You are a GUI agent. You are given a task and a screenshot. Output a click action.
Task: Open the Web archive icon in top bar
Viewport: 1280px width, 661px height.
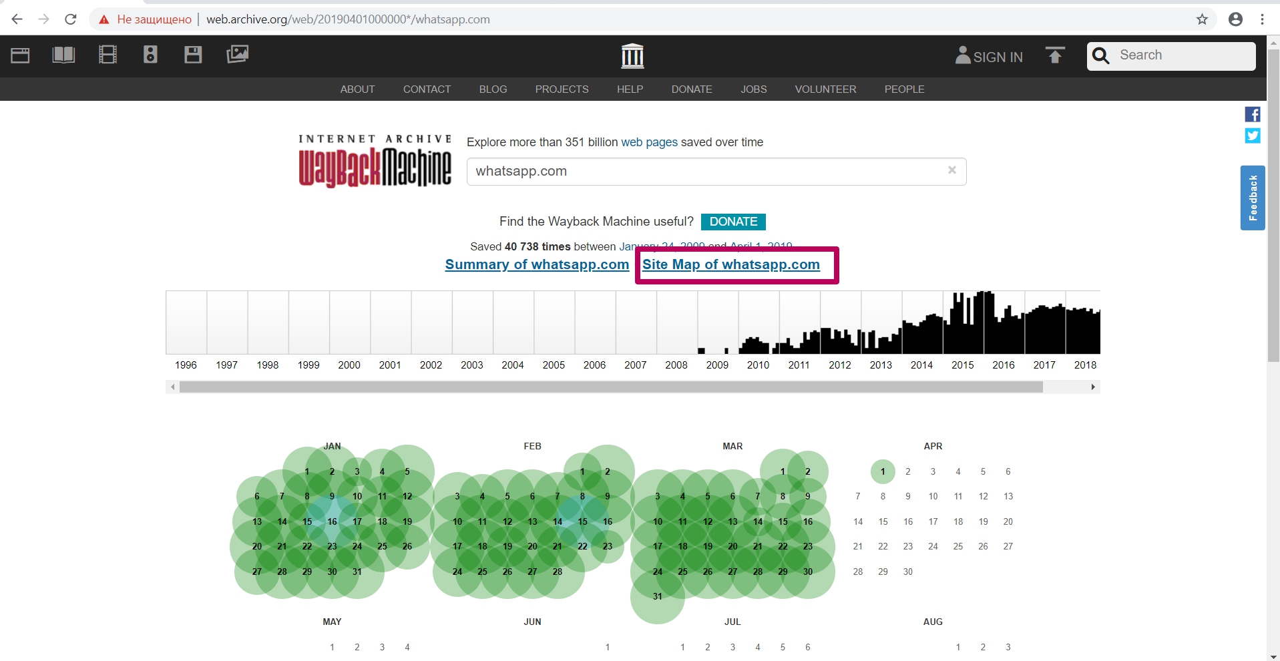(x=20, y=55)
